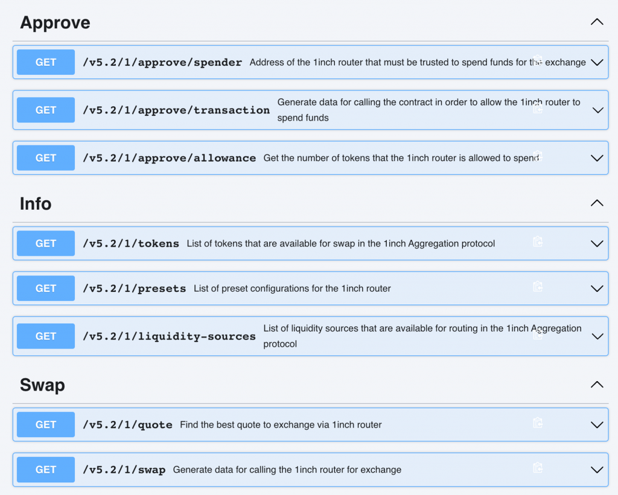Open the /v5.2/1/swap path link

point(124,470)
